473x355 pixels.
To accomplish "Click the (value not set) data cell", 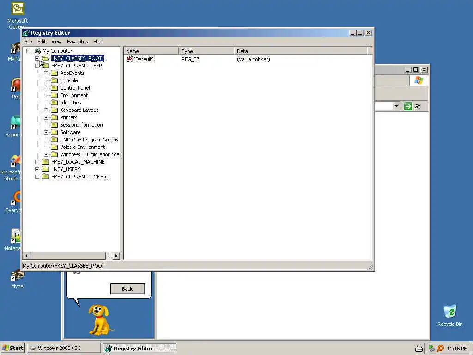I will pos(254,59).
